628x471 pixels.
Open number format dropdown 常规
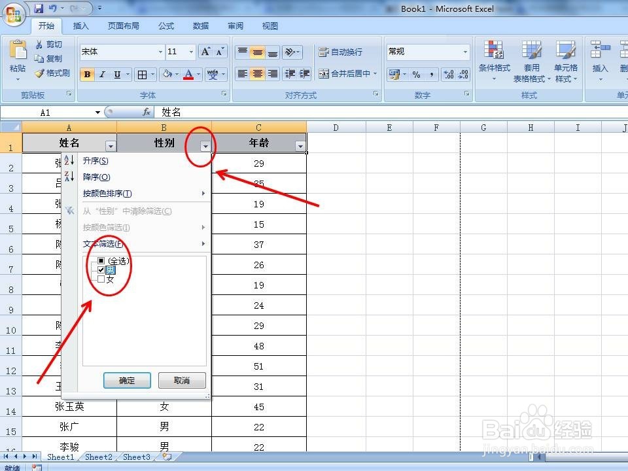[465, 52]
